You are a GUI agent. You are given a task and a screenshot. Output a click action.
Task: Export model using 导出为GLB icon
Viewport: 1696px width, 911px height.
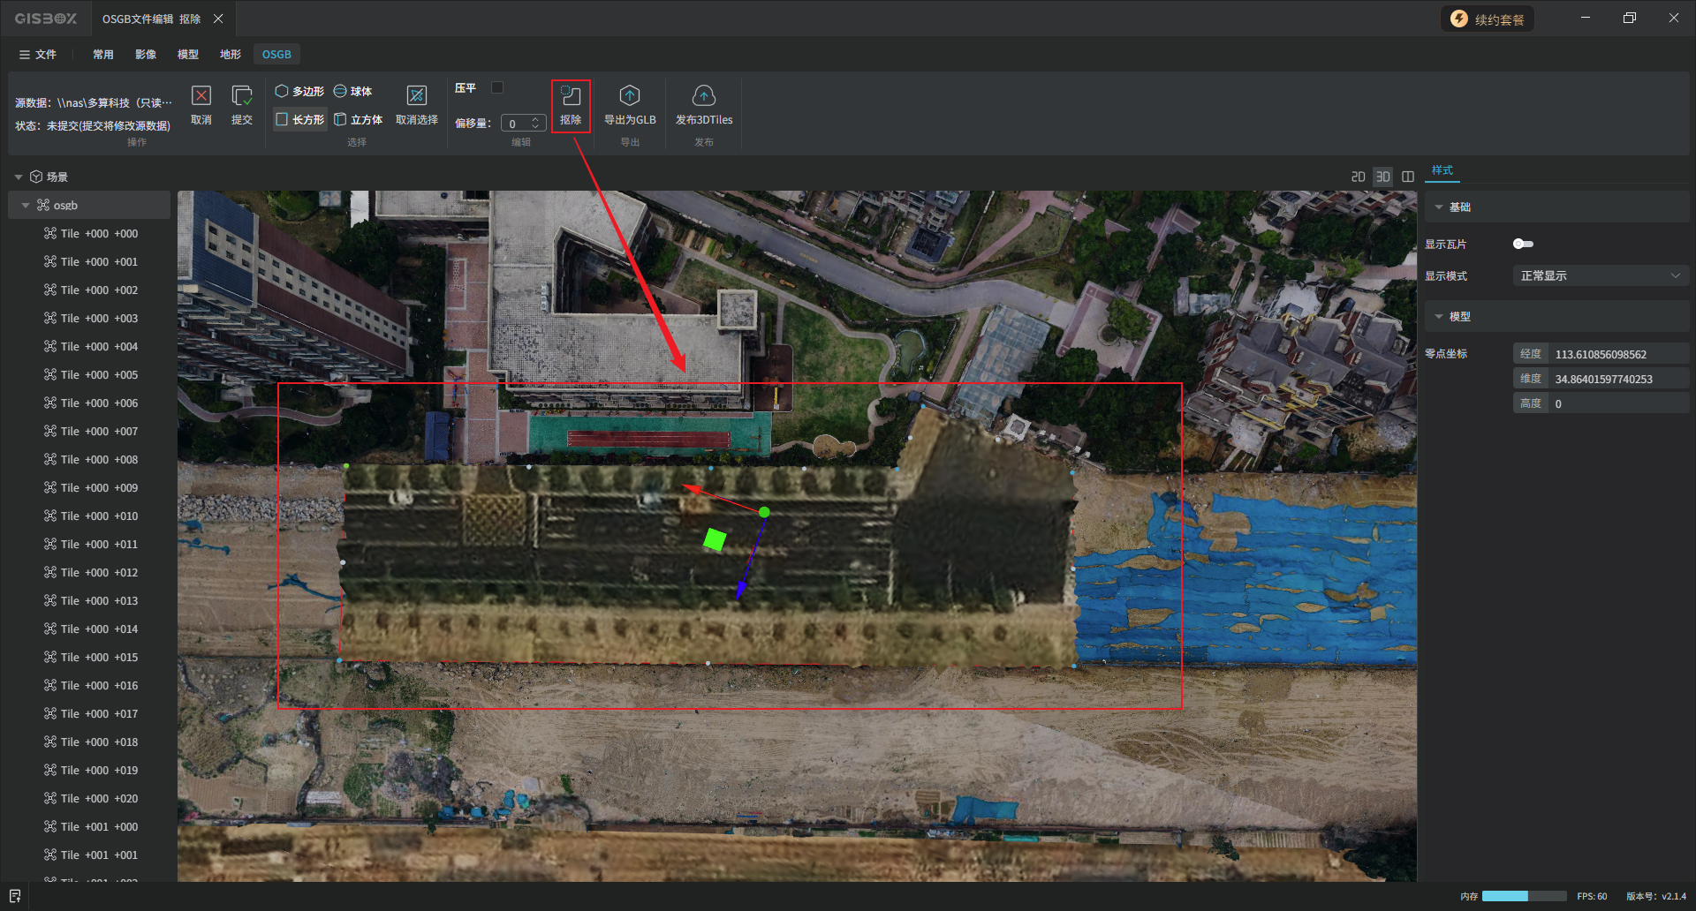click(x=630, y=97)
